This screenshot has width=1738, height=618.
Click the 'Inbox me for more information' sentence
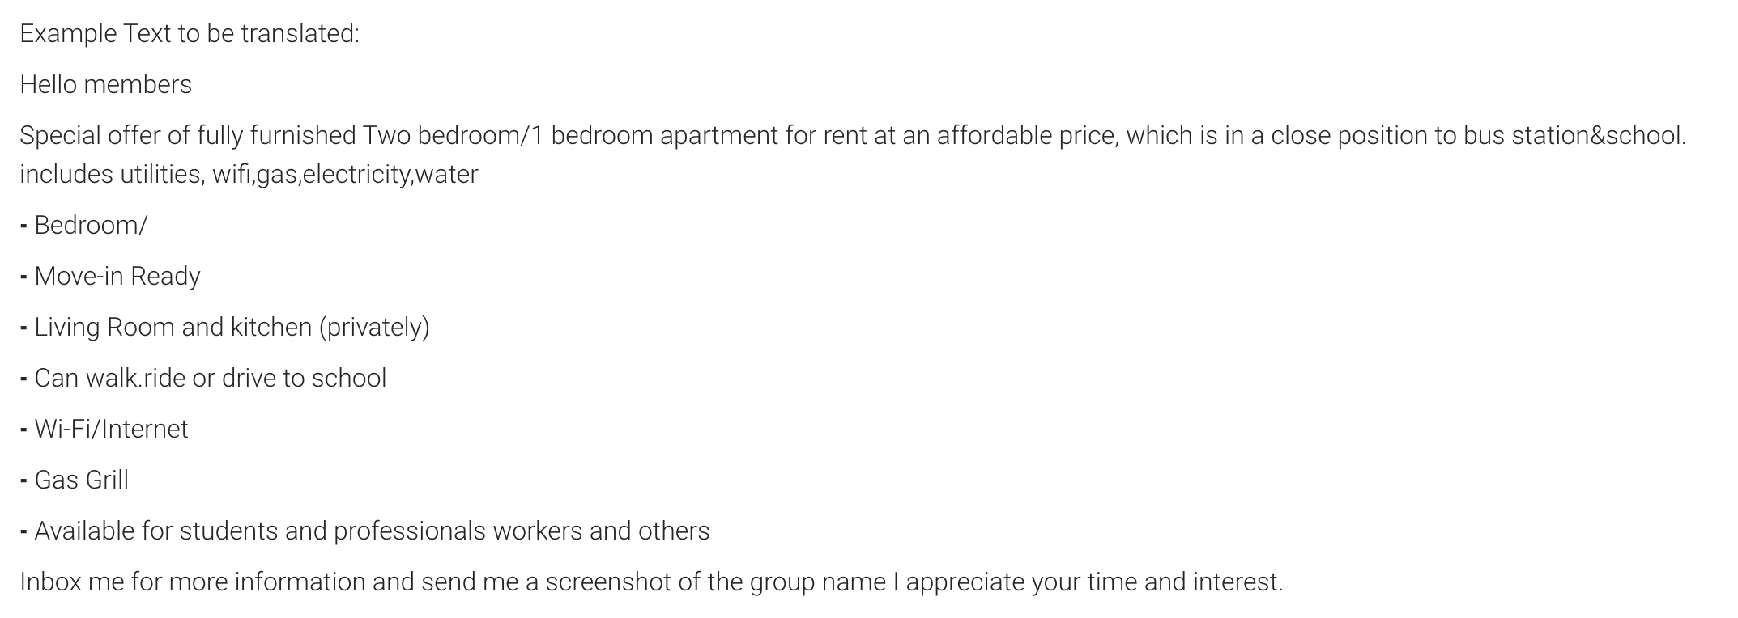pyautogui.click(x=651, y=582)
